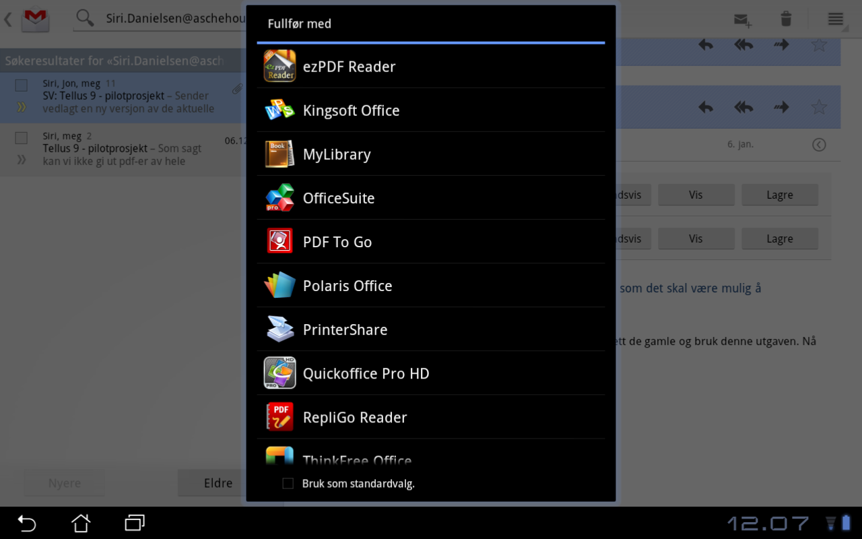Click the first attachment's Vis button
The width and height of the screenshot is (862, 539).
pyautogui.click(x=696, y=195)
